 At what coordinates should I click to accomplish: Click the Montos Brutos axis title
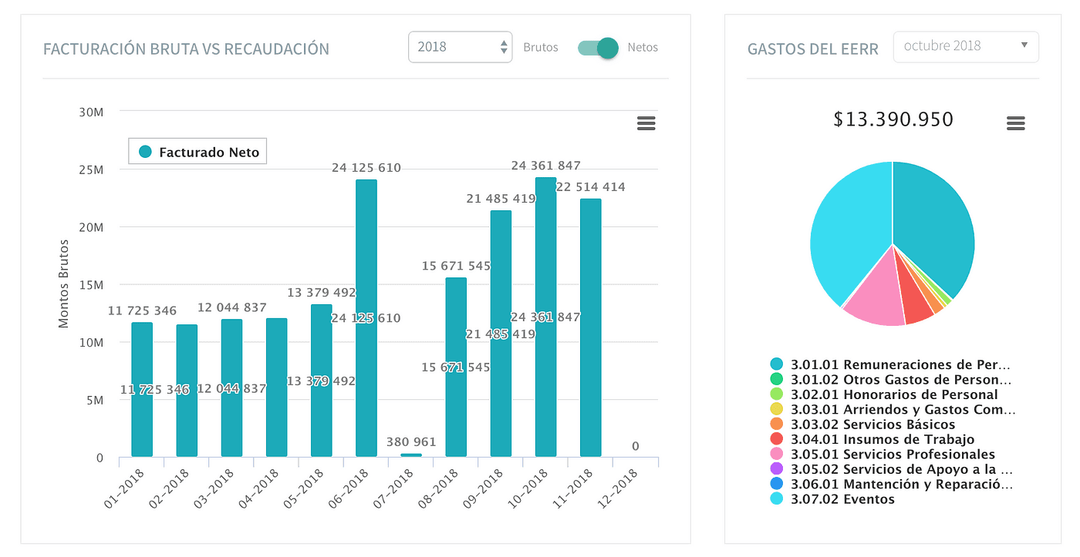click(x=64, y=284)
